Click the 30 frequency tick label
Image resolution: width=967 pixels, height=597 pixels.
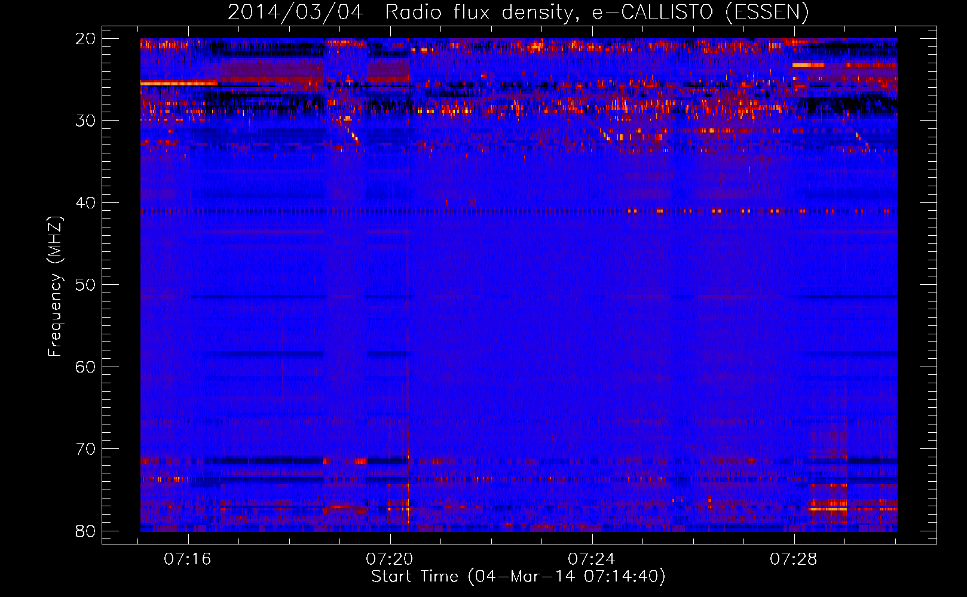coord(85,121)
